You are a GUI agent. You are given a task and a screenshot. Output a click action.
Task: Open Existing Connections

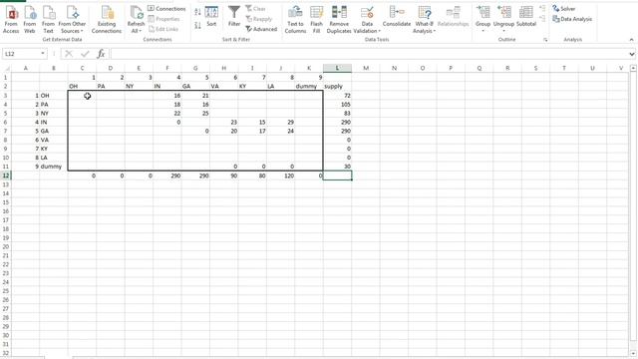point(107,19)
